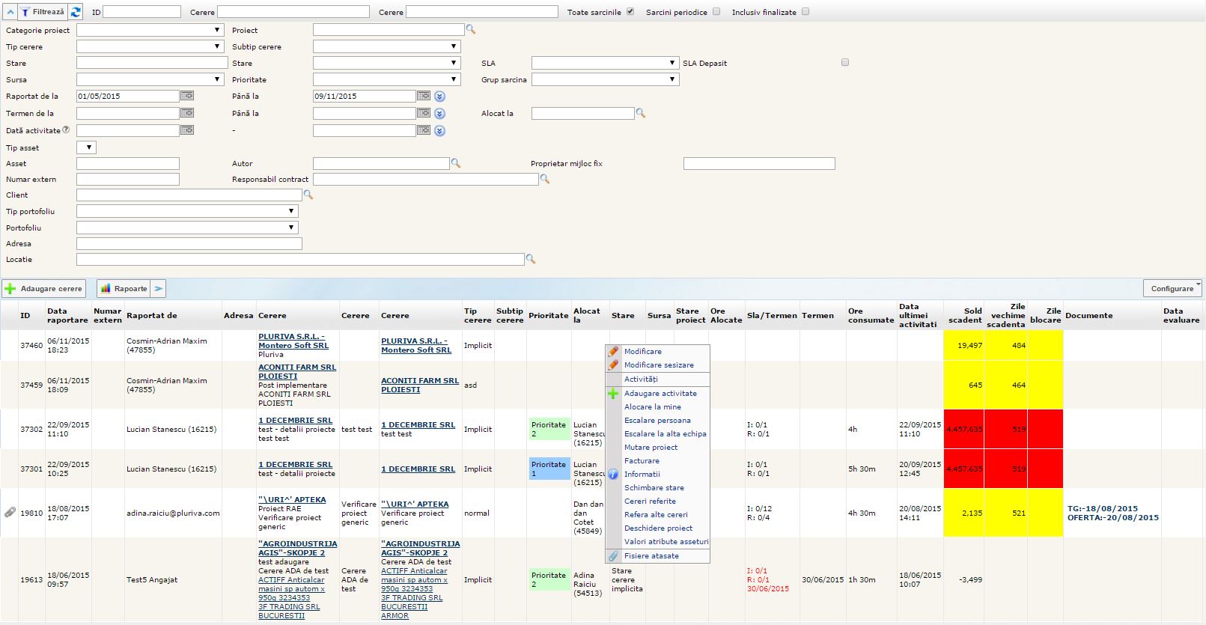Image resolution: width=1206 pixels, height=625 pixels.
Task: Click the Adresa text input field
Action: (x=189, y=243)
